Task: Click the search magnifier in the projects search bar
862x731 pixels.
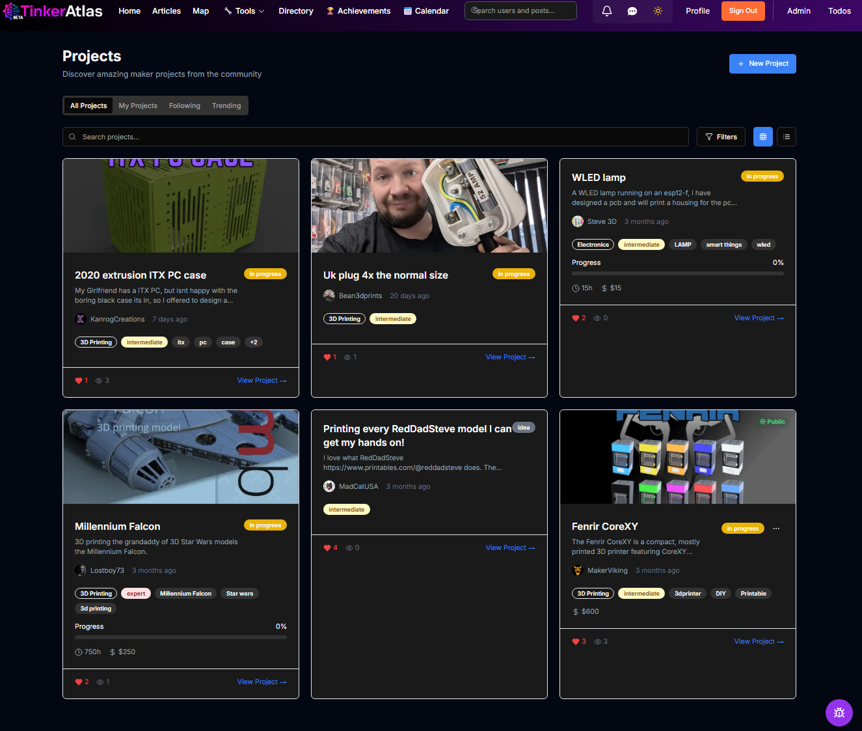Action: (x=72, y=137)
